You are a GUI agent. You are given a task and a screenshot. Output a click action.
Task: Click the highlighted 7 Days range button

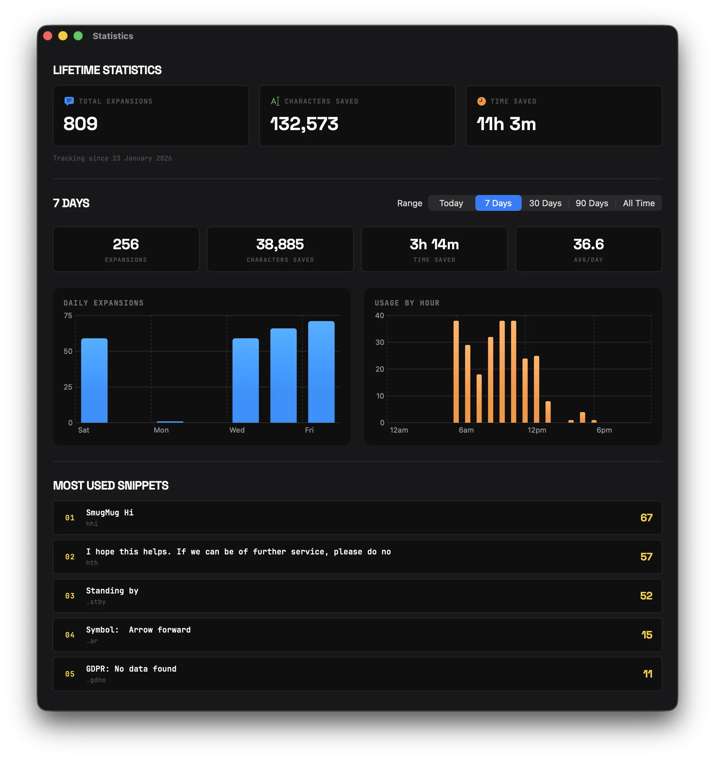498,203
